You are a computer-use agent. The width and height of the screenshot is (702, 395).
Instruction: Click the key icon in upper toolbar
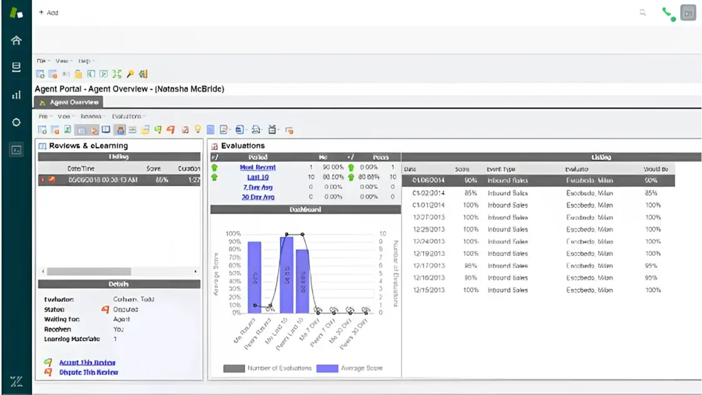point(130,74)
